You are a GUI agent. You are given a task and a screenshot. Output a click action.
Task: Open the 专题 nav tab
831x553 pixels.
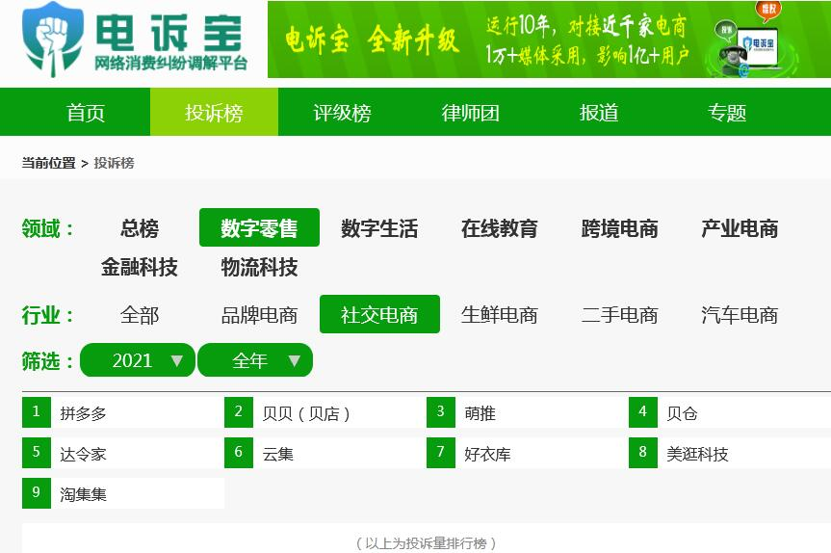pos(727,113)
